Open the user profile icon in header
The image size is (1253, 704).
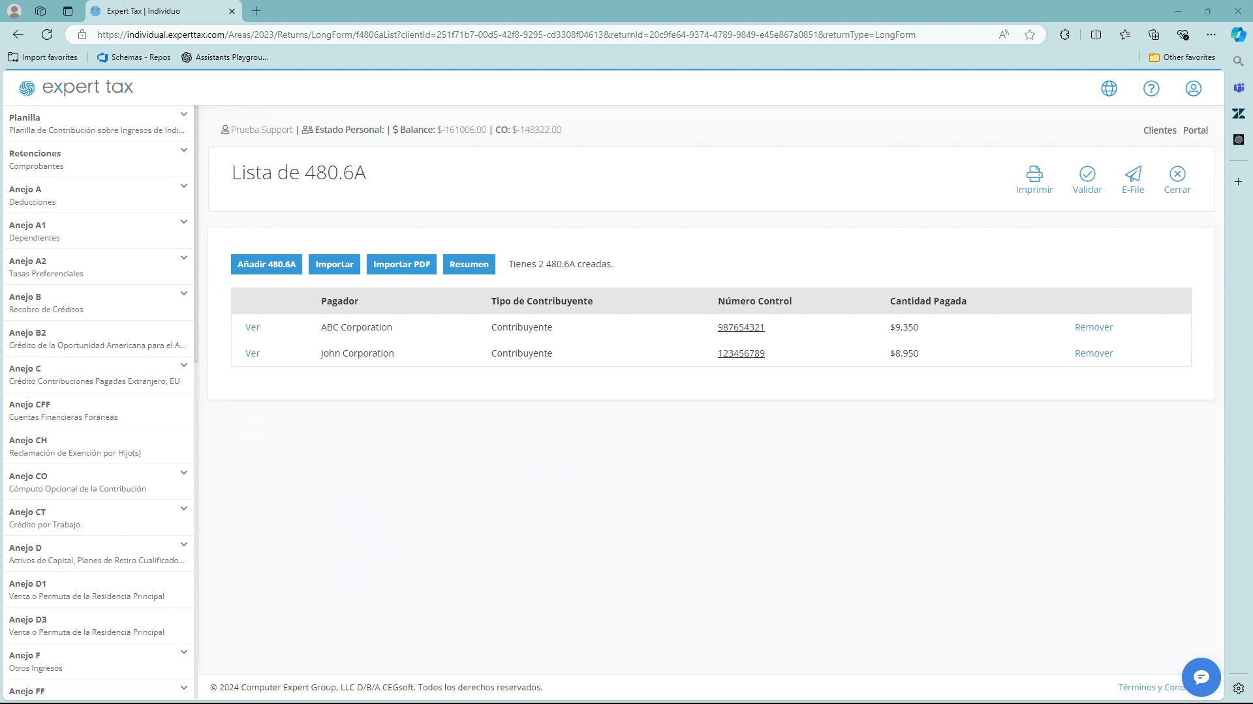click(1193, 88)
